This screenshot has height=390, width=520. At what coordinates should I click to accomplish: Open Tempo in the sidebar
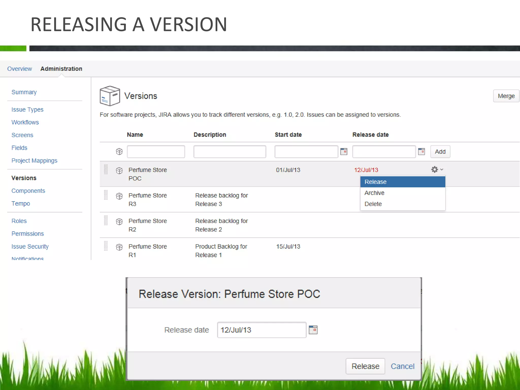[x=21, y=203]
